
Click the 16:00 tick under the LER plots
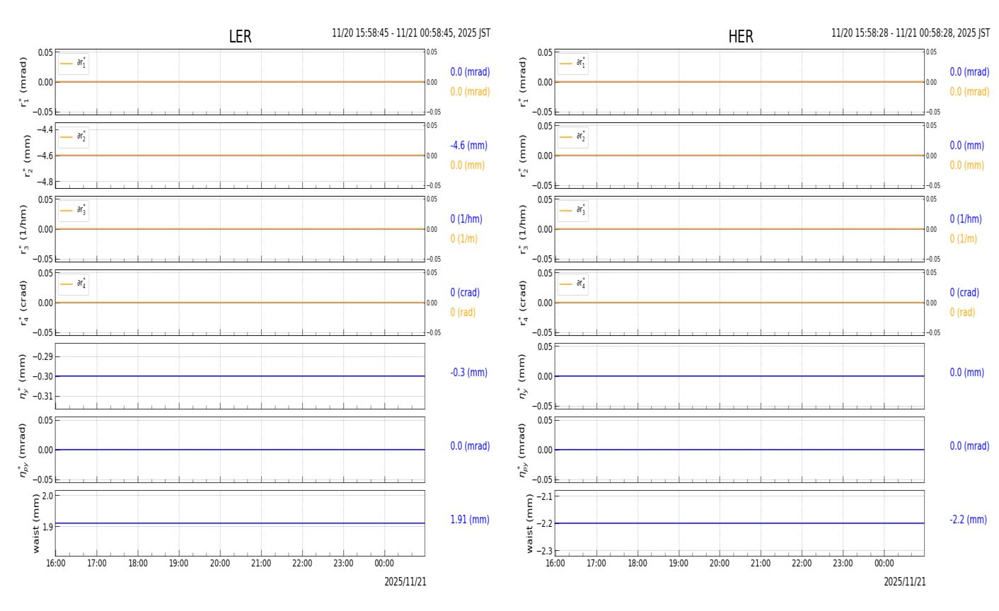tap(56, 564)
